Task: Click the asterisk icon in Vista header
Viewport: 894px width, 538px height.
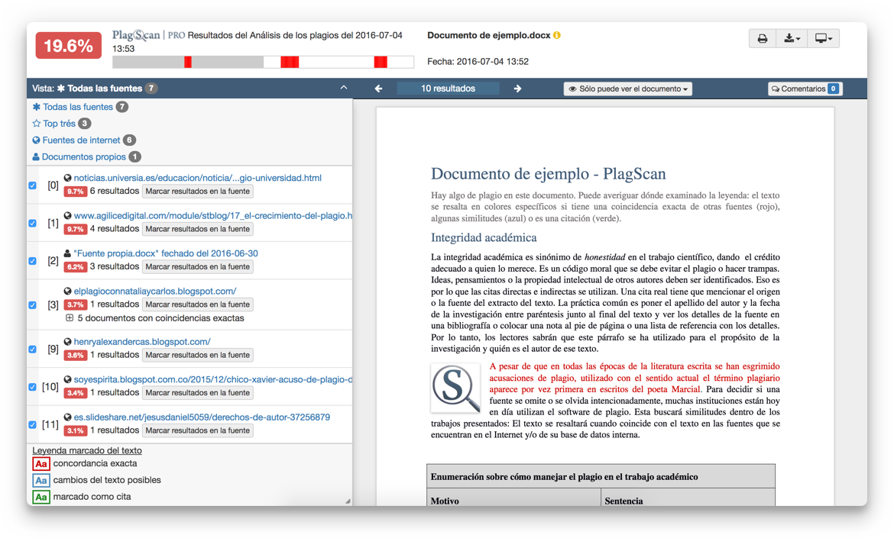Action: [61, 89]
